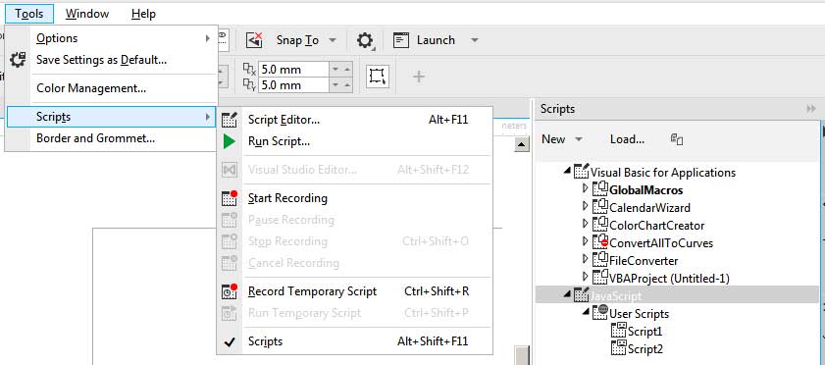
Task: Click the green Run Script arrow icon
Action: tap(230, 141)
